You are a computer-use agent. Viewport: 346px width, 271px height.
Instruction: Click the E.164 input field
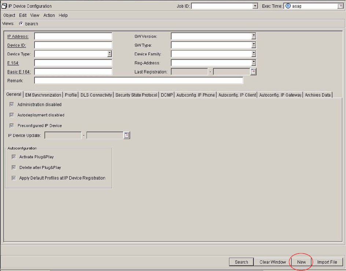(73, 62)
